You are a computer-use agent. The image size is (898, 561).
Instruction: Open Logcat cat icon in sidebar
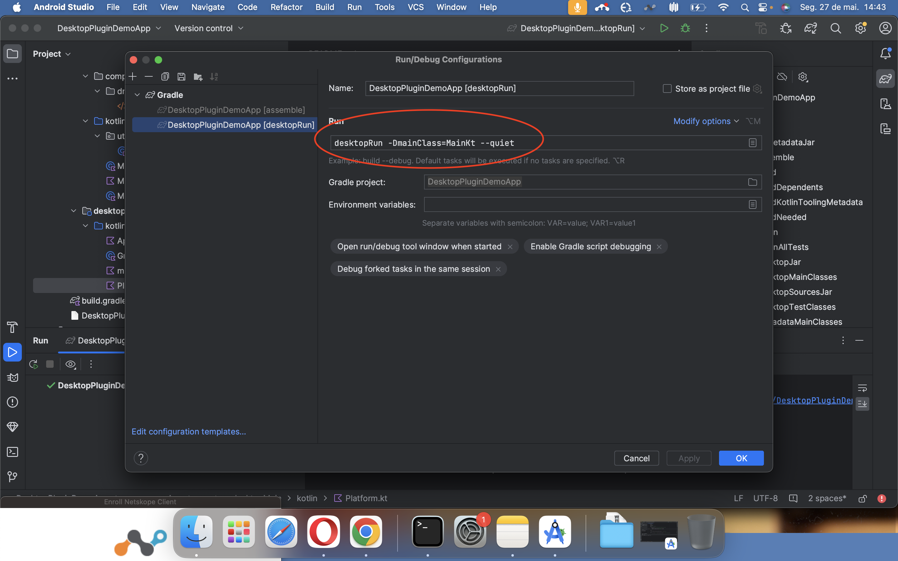point(12,377)
